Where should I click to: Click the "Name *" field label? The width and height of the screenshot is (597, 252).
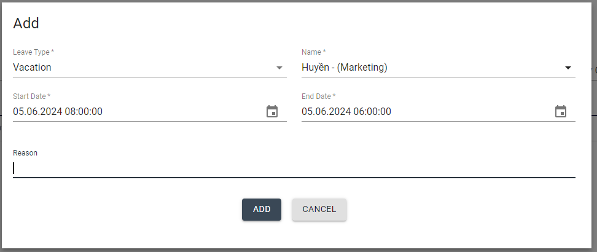pyautogui.click(x=313, y=52)
